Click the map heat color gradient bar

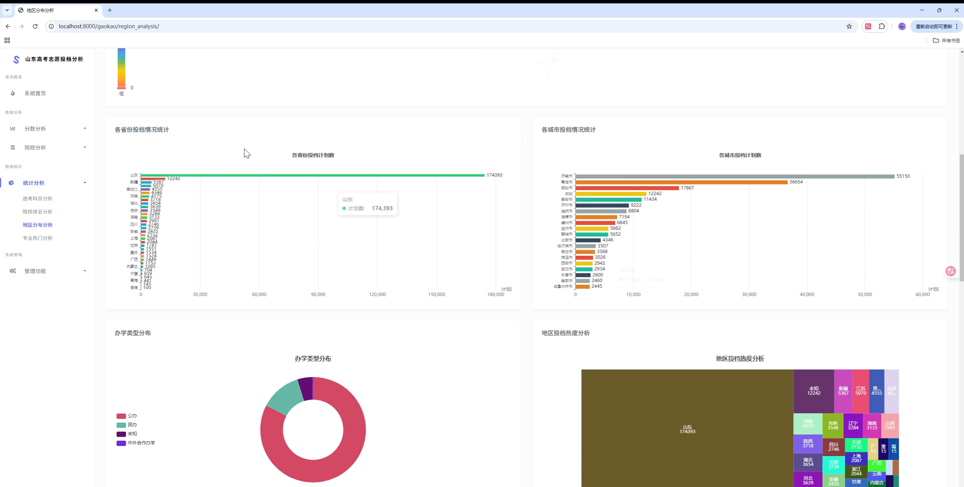pyautogui.click(x=121, y=68)
